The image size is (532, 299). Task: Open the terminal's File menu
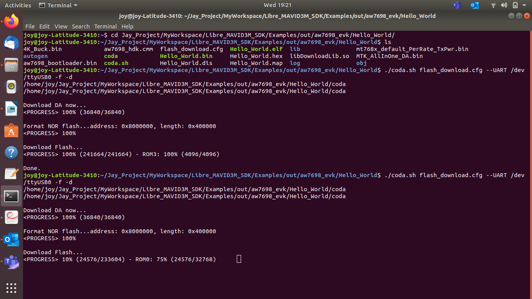pos(30,26)
